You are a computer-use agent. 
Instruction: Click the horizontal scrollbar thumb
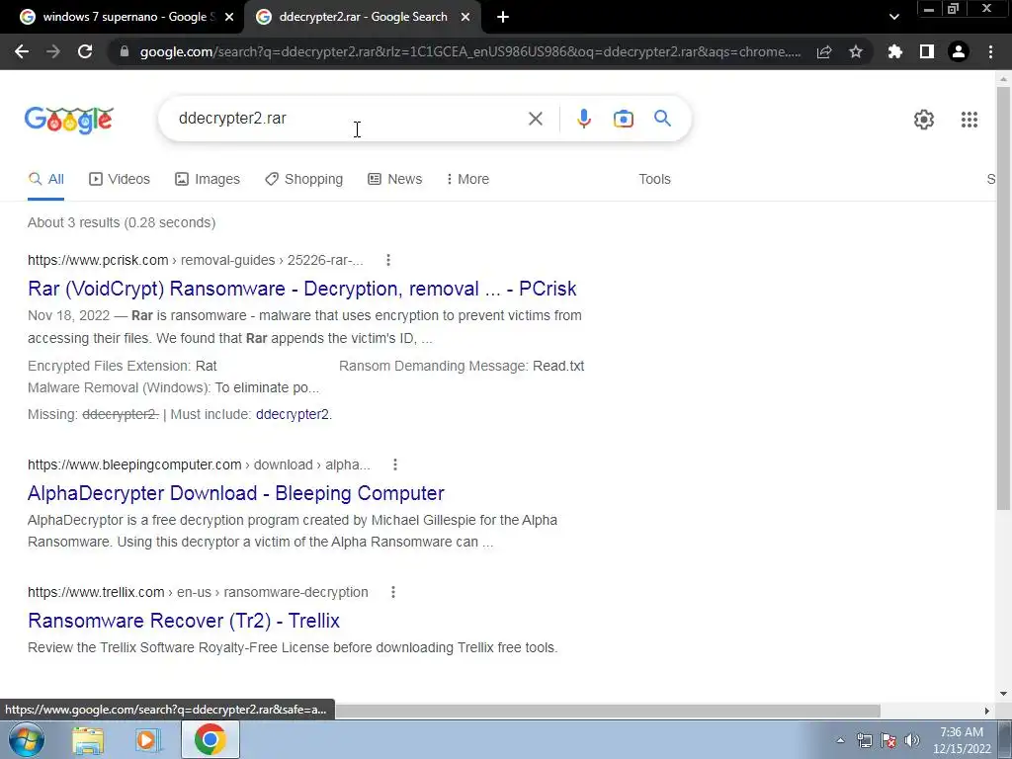pos(608,711)
